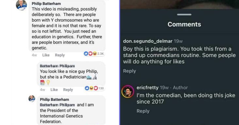
Task: Click the blue like reaction icon beside 2.3K
Action: (86, 54)
